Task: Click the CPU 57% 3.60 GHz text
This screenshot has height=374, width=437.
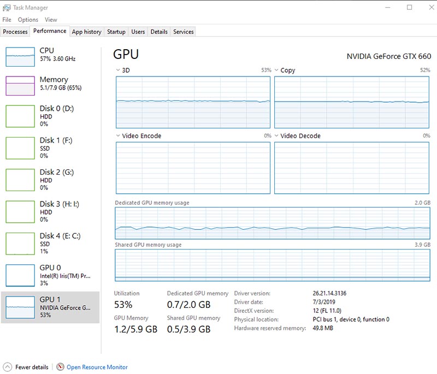Action: pyautogui.click(x=58, y=59)
